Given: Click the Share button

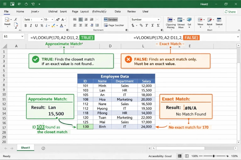Looking at the screenshot, I should tap(230, 11).
